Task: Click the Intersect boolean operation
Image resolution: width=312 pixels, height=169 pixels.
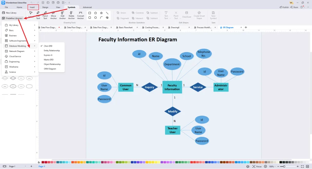Action: pos(138,18)
